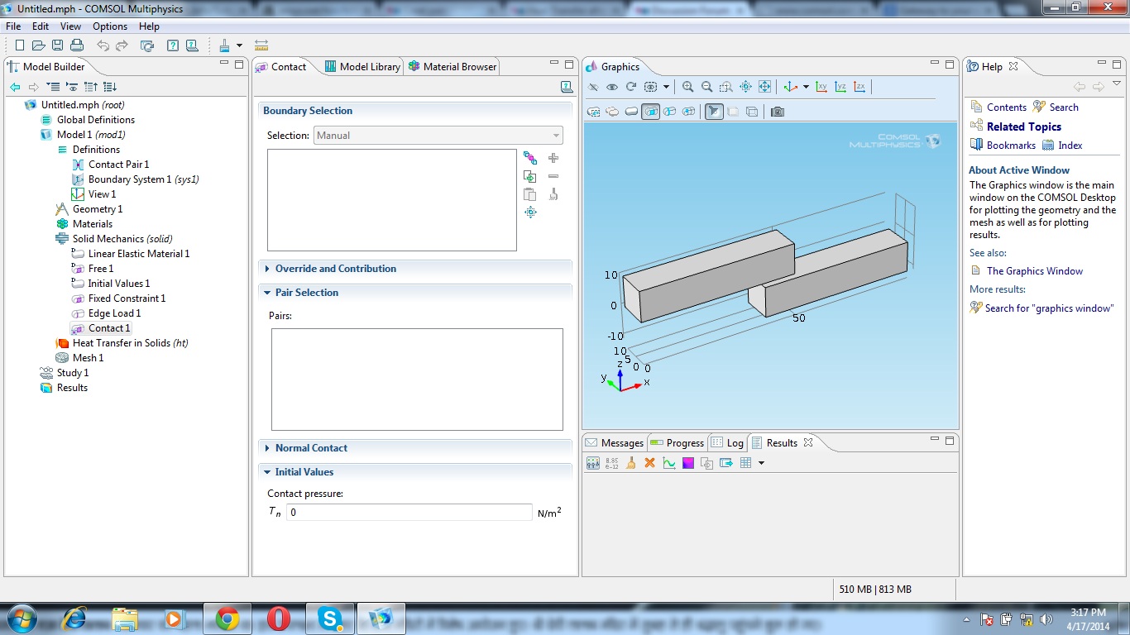Switch to the xy view in Graphics
Viewport: 1130px width, 635px height.
point(821,87)
